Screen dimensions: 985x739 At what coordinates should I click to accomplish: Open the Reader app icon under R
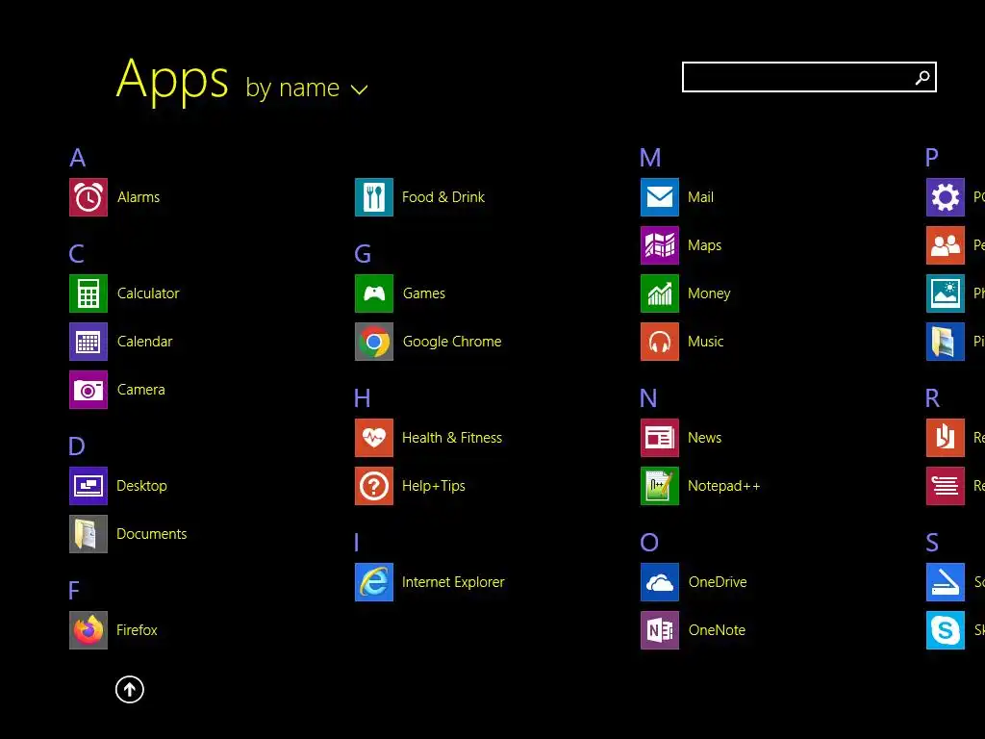946,438
